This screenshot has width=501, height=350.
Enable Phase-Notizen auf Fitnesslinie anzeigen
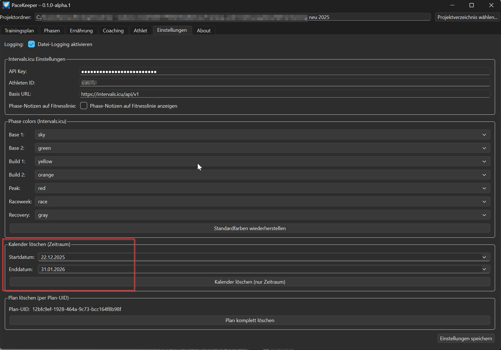84,106
